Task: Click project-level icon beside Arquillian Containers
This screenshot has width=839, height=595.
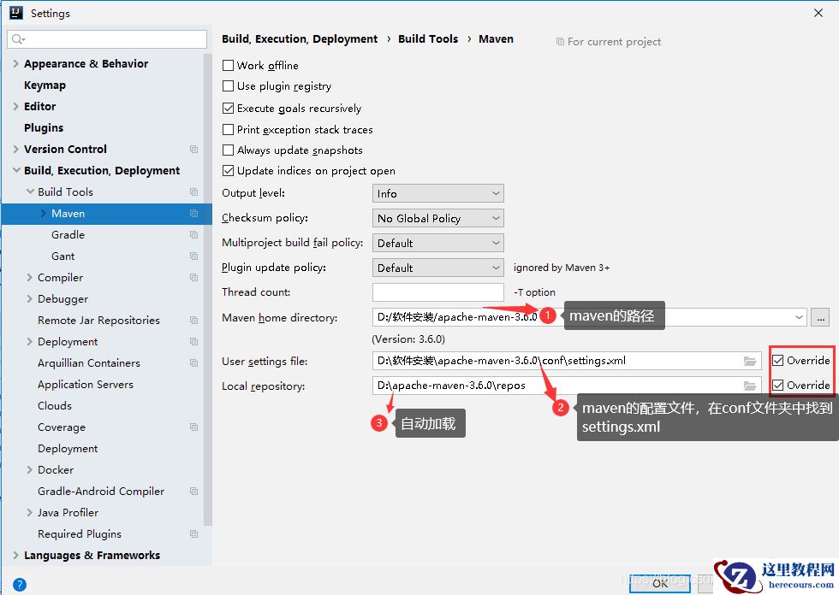Action: point(193,362)
